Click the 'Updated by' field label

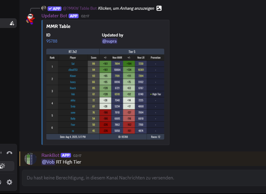(112, 35)
